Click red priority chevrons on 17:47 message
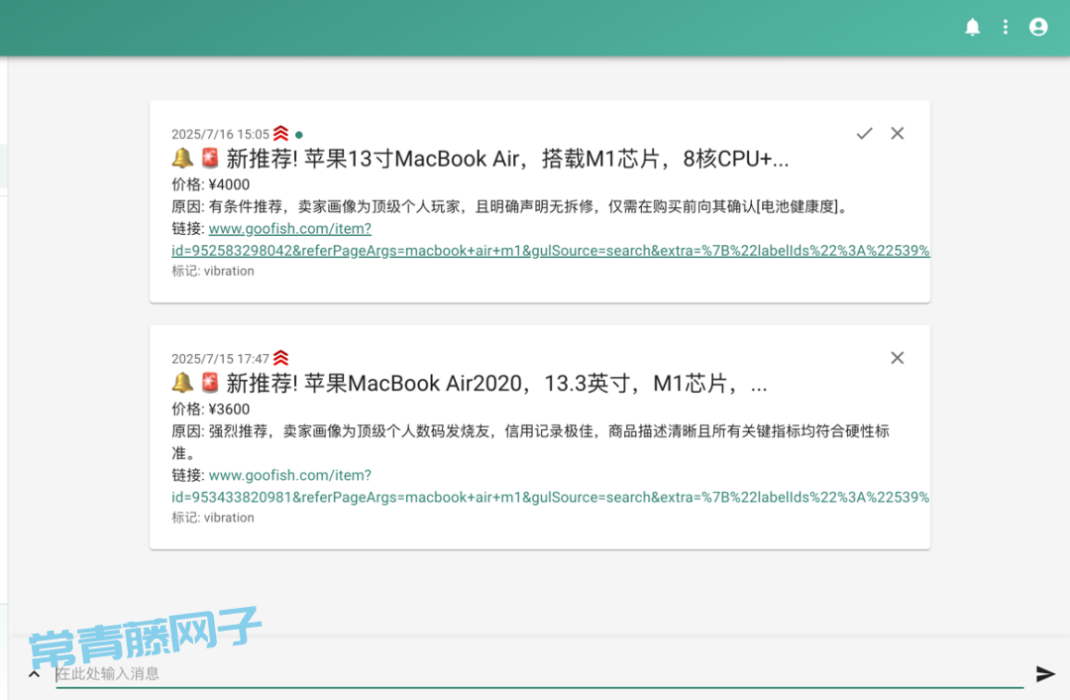Image resolution: width=1070 pixels, height=700 pixels. click(280, 358)
